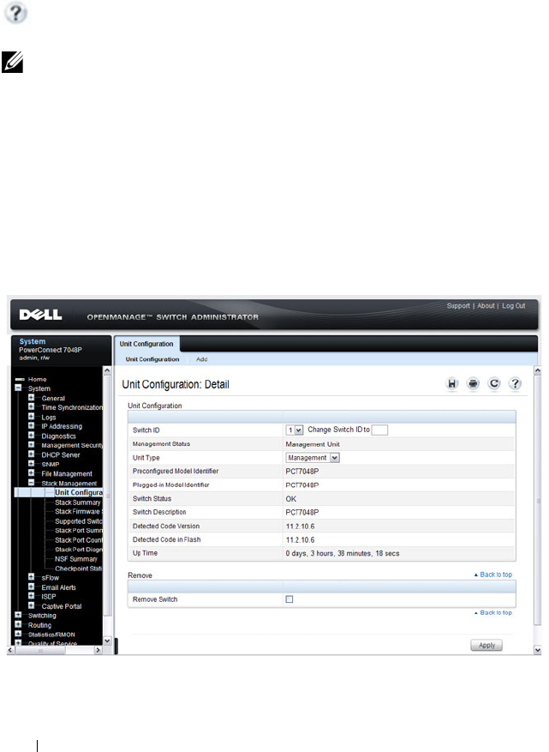Viewport: 549px width, 752px height.
Task: Click the Detected Code Version value 11.2.10.6
Action: (x=301, y=526)
